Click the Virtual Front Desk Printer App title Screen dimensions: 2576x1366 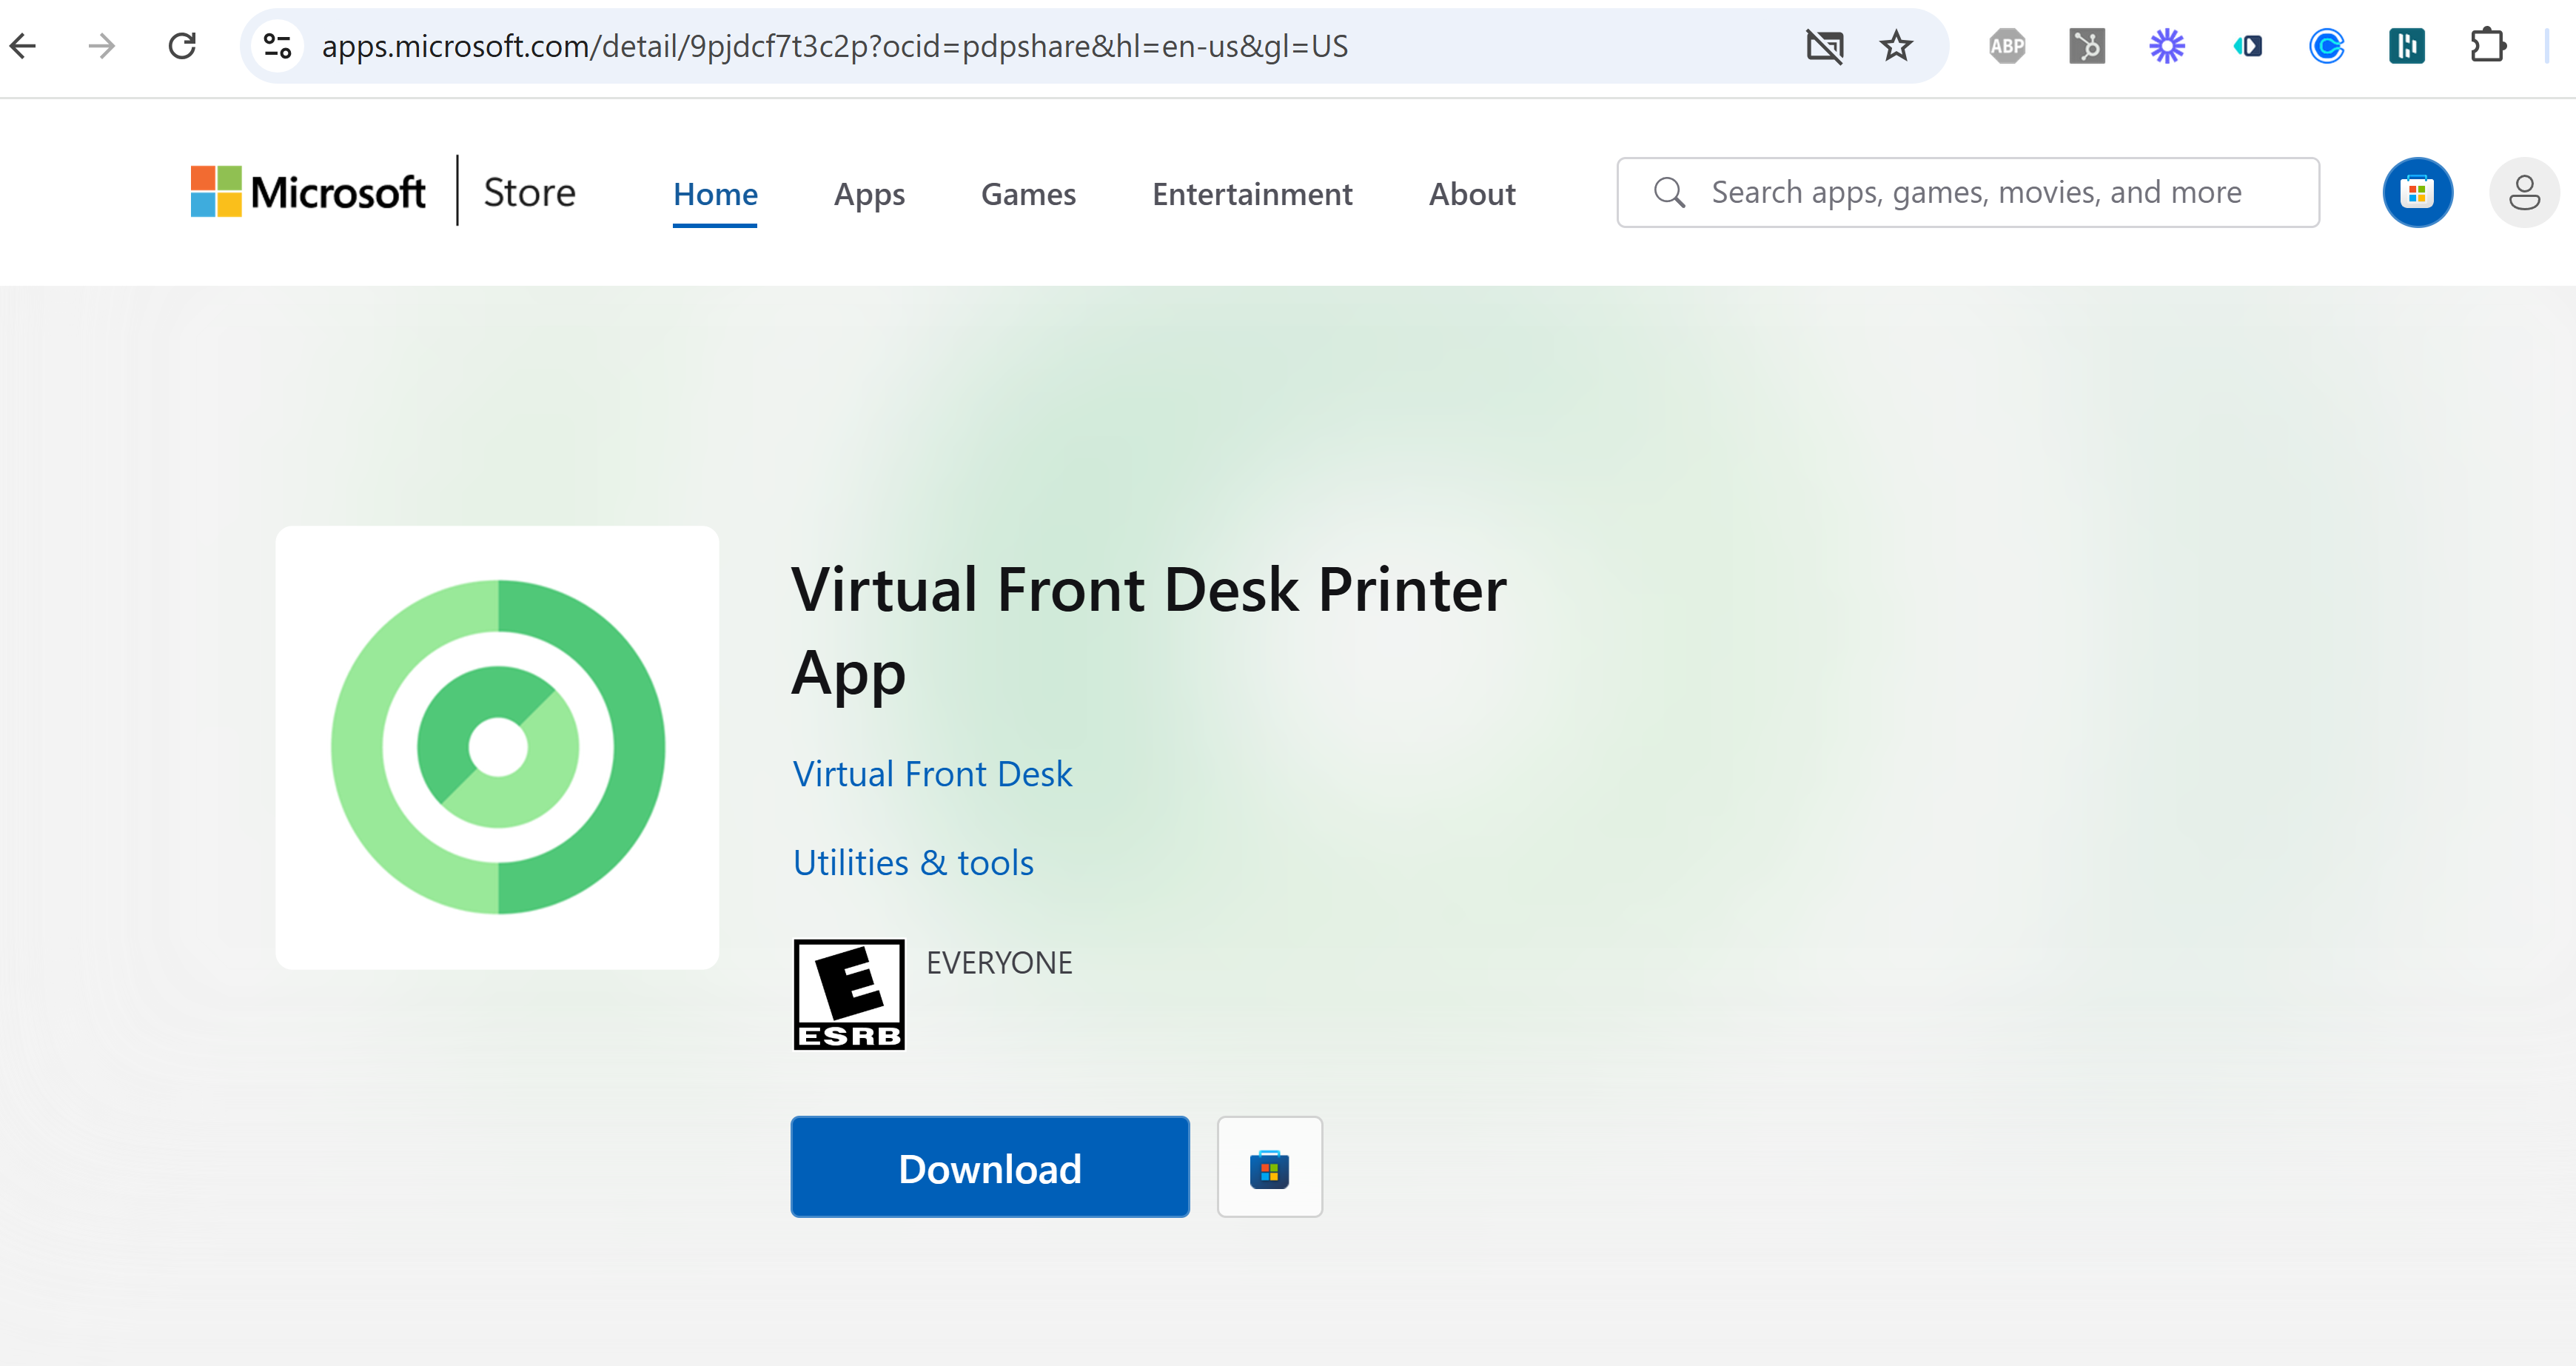click(x=1148, y=631)
